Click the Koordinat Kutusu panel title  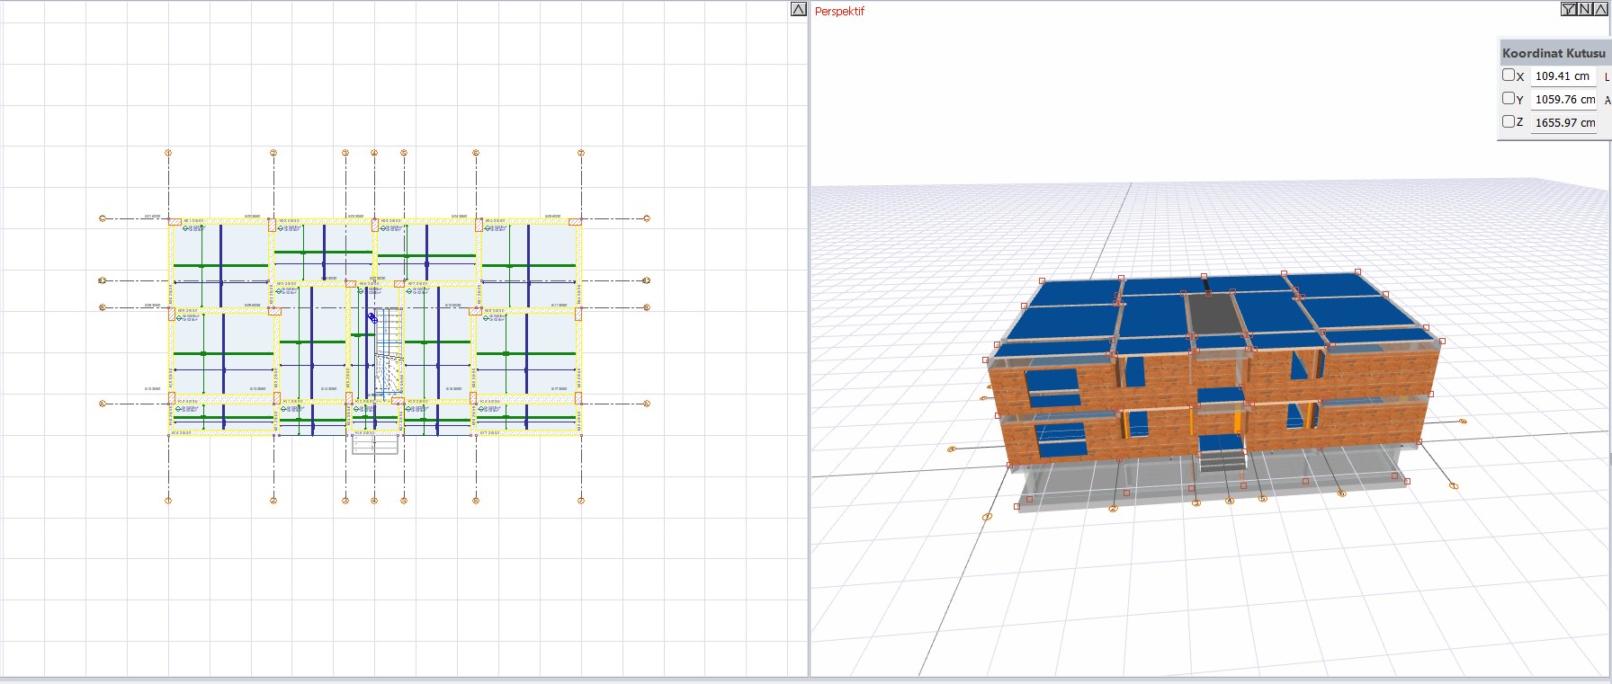coord(1553,53)
